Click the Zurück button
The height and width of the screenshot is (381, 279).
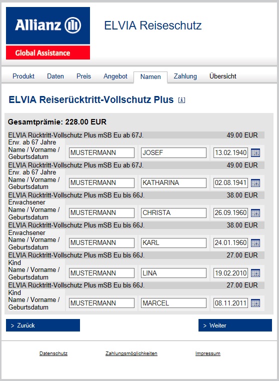click(43, 325)
